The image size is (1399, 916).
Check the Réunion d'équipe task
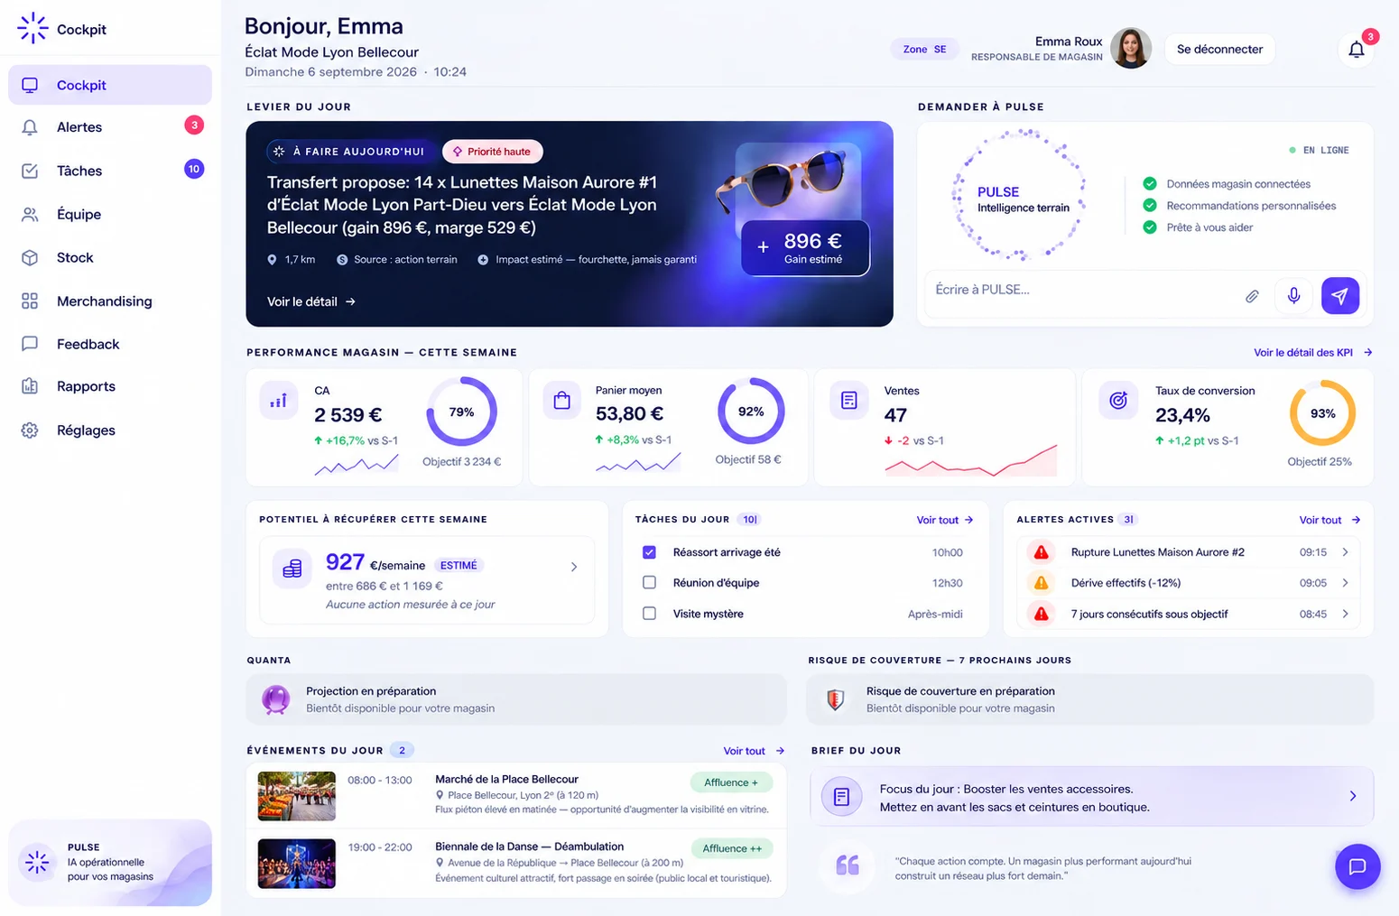[649, 583]
